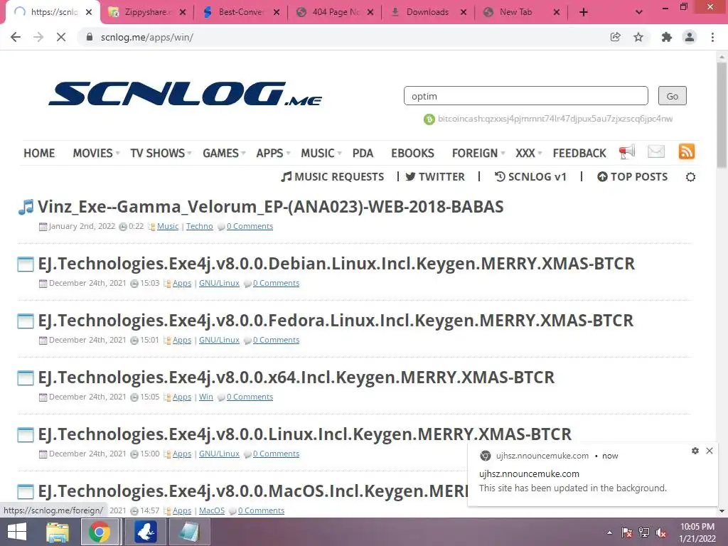Image resolution: width=728 pixels, height=546 pixels.
Task: Open Windows Start button
Action: [17, 532]
